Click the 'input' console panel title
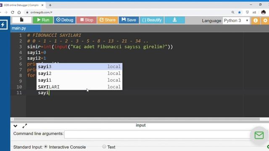Viewport: 269px width, 151px height. [141, 125]
